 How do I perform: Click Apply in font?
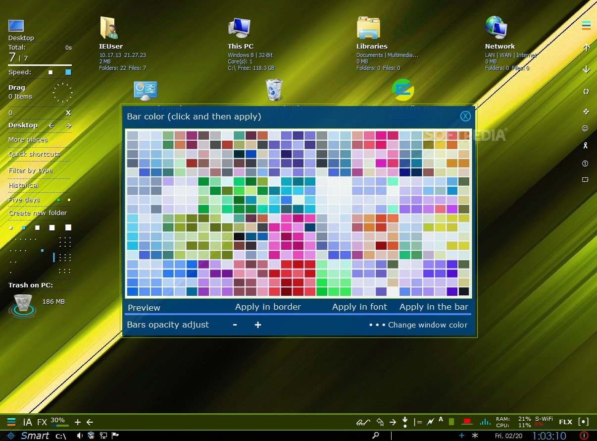[x=359, y=307]
